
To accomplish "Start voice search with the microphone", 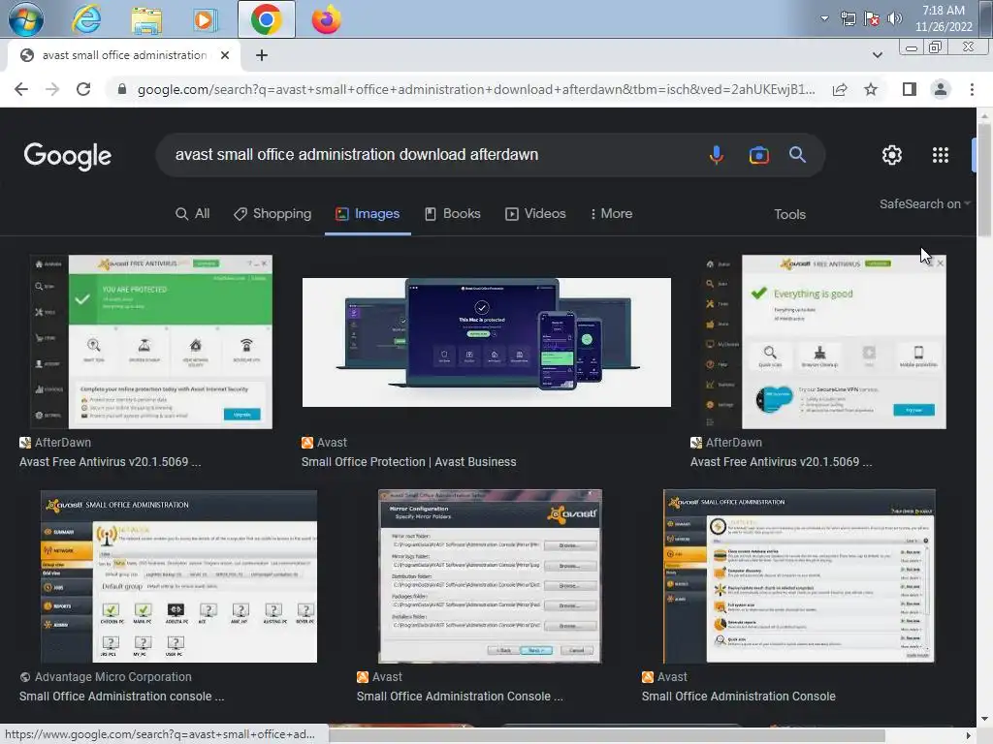I will click(717, 154).
